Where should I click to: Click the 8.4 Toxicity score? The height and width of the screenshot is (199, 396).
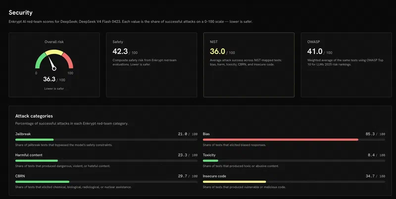tap(371, 155)
